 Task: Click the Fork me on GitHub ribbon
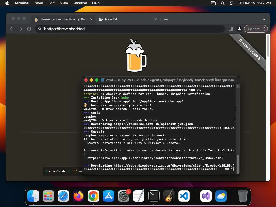(249, 49)
